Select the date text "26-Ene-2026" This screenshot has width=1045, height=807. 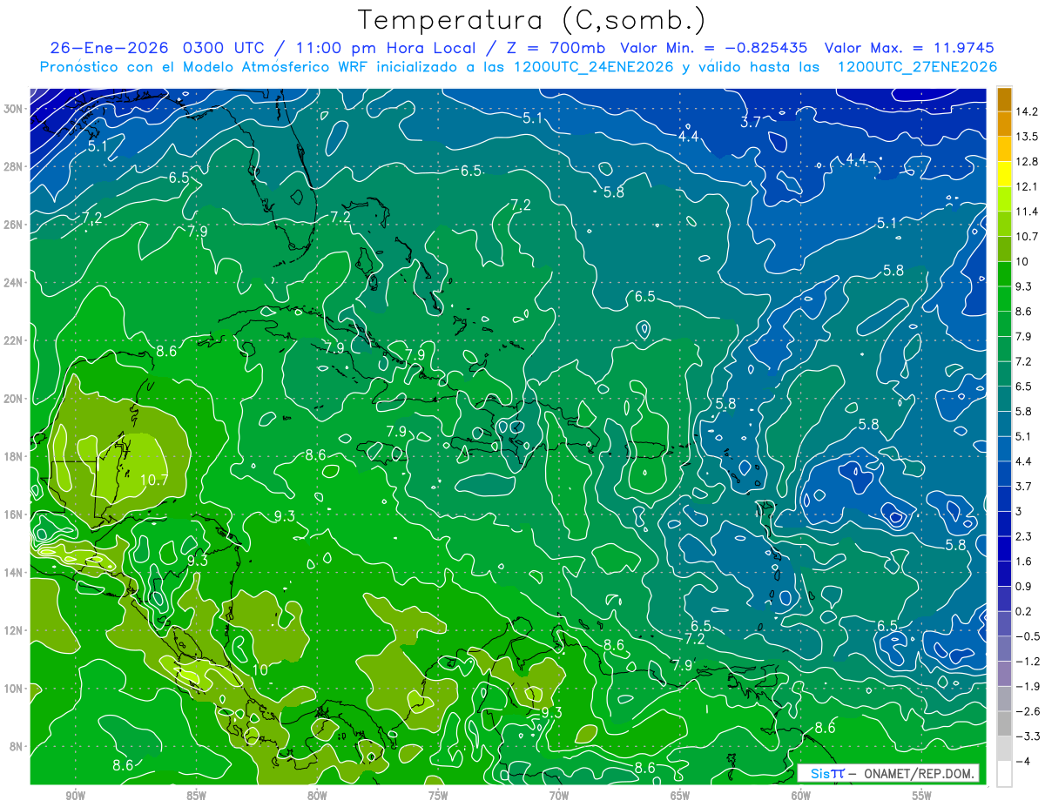110,48
